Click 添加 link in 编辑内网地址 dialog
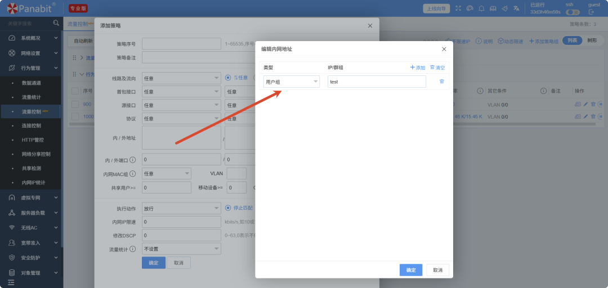This screenshot has width=608, height=288. pyautogui.click(x=417, y=67)
